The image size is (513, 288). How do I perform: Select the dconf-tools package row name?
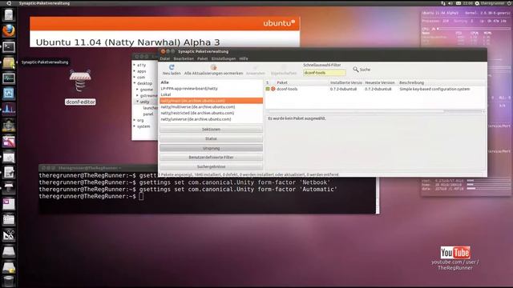(x=287, y=89)
